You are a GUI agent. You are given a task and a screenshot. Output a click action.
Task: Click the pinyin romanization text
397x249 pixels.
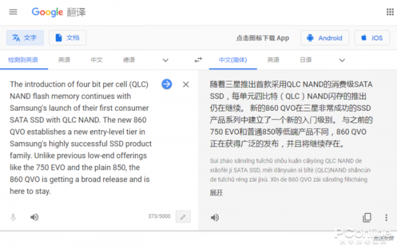(290, 170)
